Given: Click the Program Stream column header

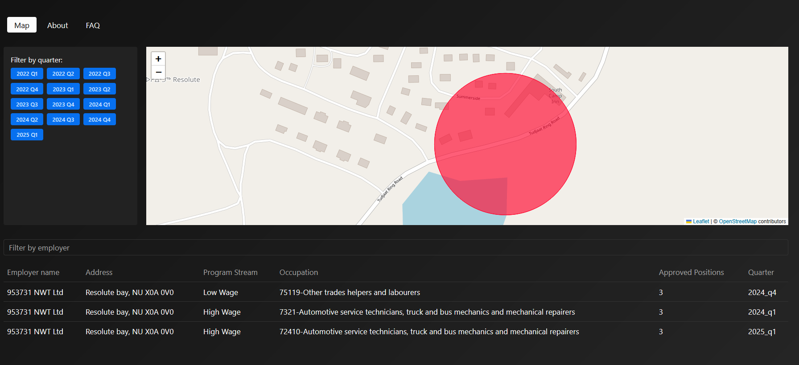Looking at the screenshot, I should [x=231, y=272].
